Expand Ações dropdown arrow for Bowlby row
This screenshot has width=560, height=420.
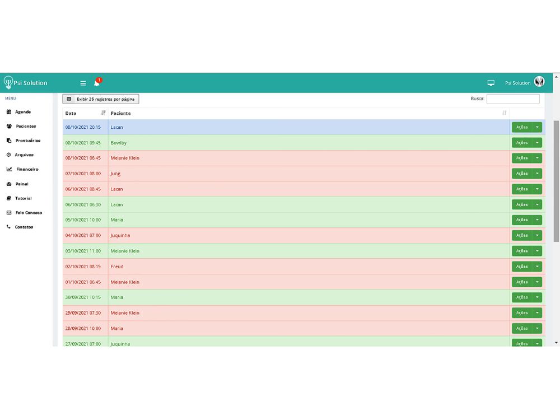(x=537, y=142)
